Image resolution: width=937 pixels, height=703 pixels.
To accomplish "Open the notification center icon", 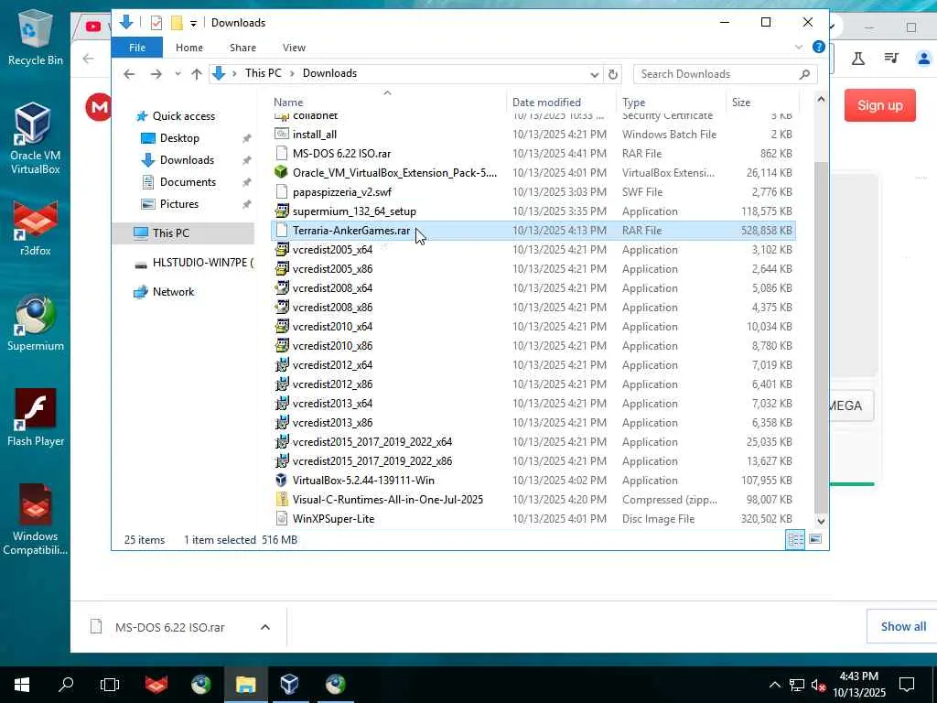I will [907, 684].
